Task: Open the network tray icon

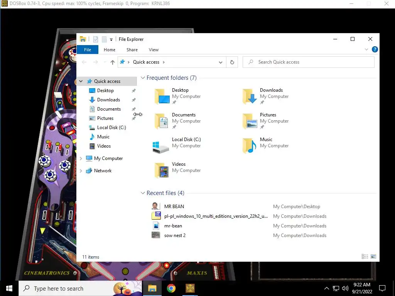Action: click(336, 288)
